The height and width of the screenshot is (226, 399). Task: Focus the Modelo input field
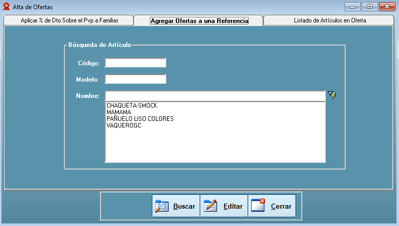tap(136, 79)
